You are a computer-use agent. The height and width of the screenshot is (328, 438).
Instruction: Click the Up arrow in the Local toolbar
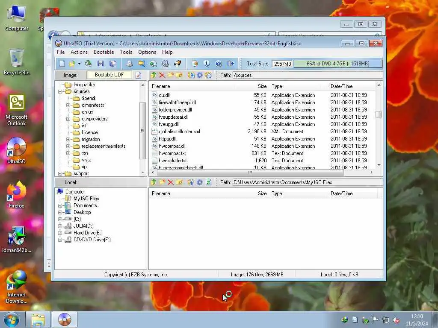(x=154, y=182)
